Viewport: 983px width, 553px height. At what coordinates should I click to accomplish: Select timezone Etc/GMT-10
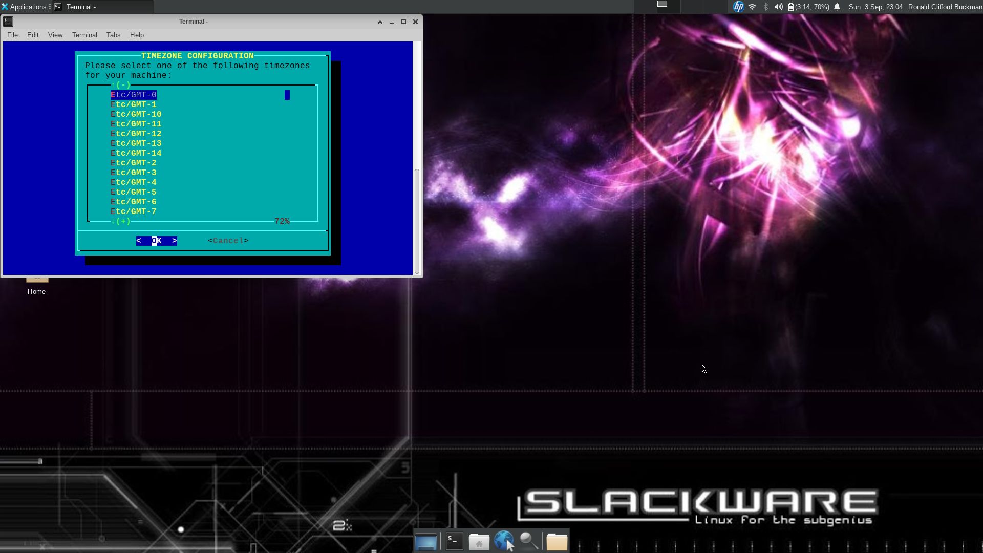click(136, 114)
